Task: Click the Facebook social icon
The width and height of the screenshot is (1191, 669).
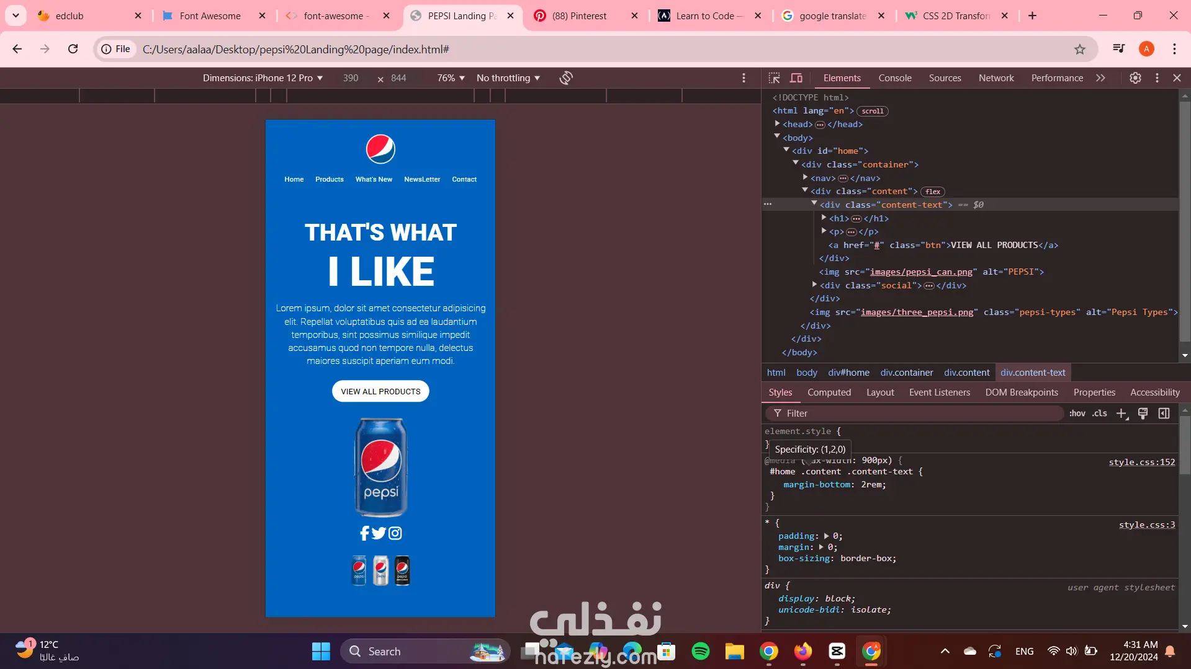Action: [365, 533]
